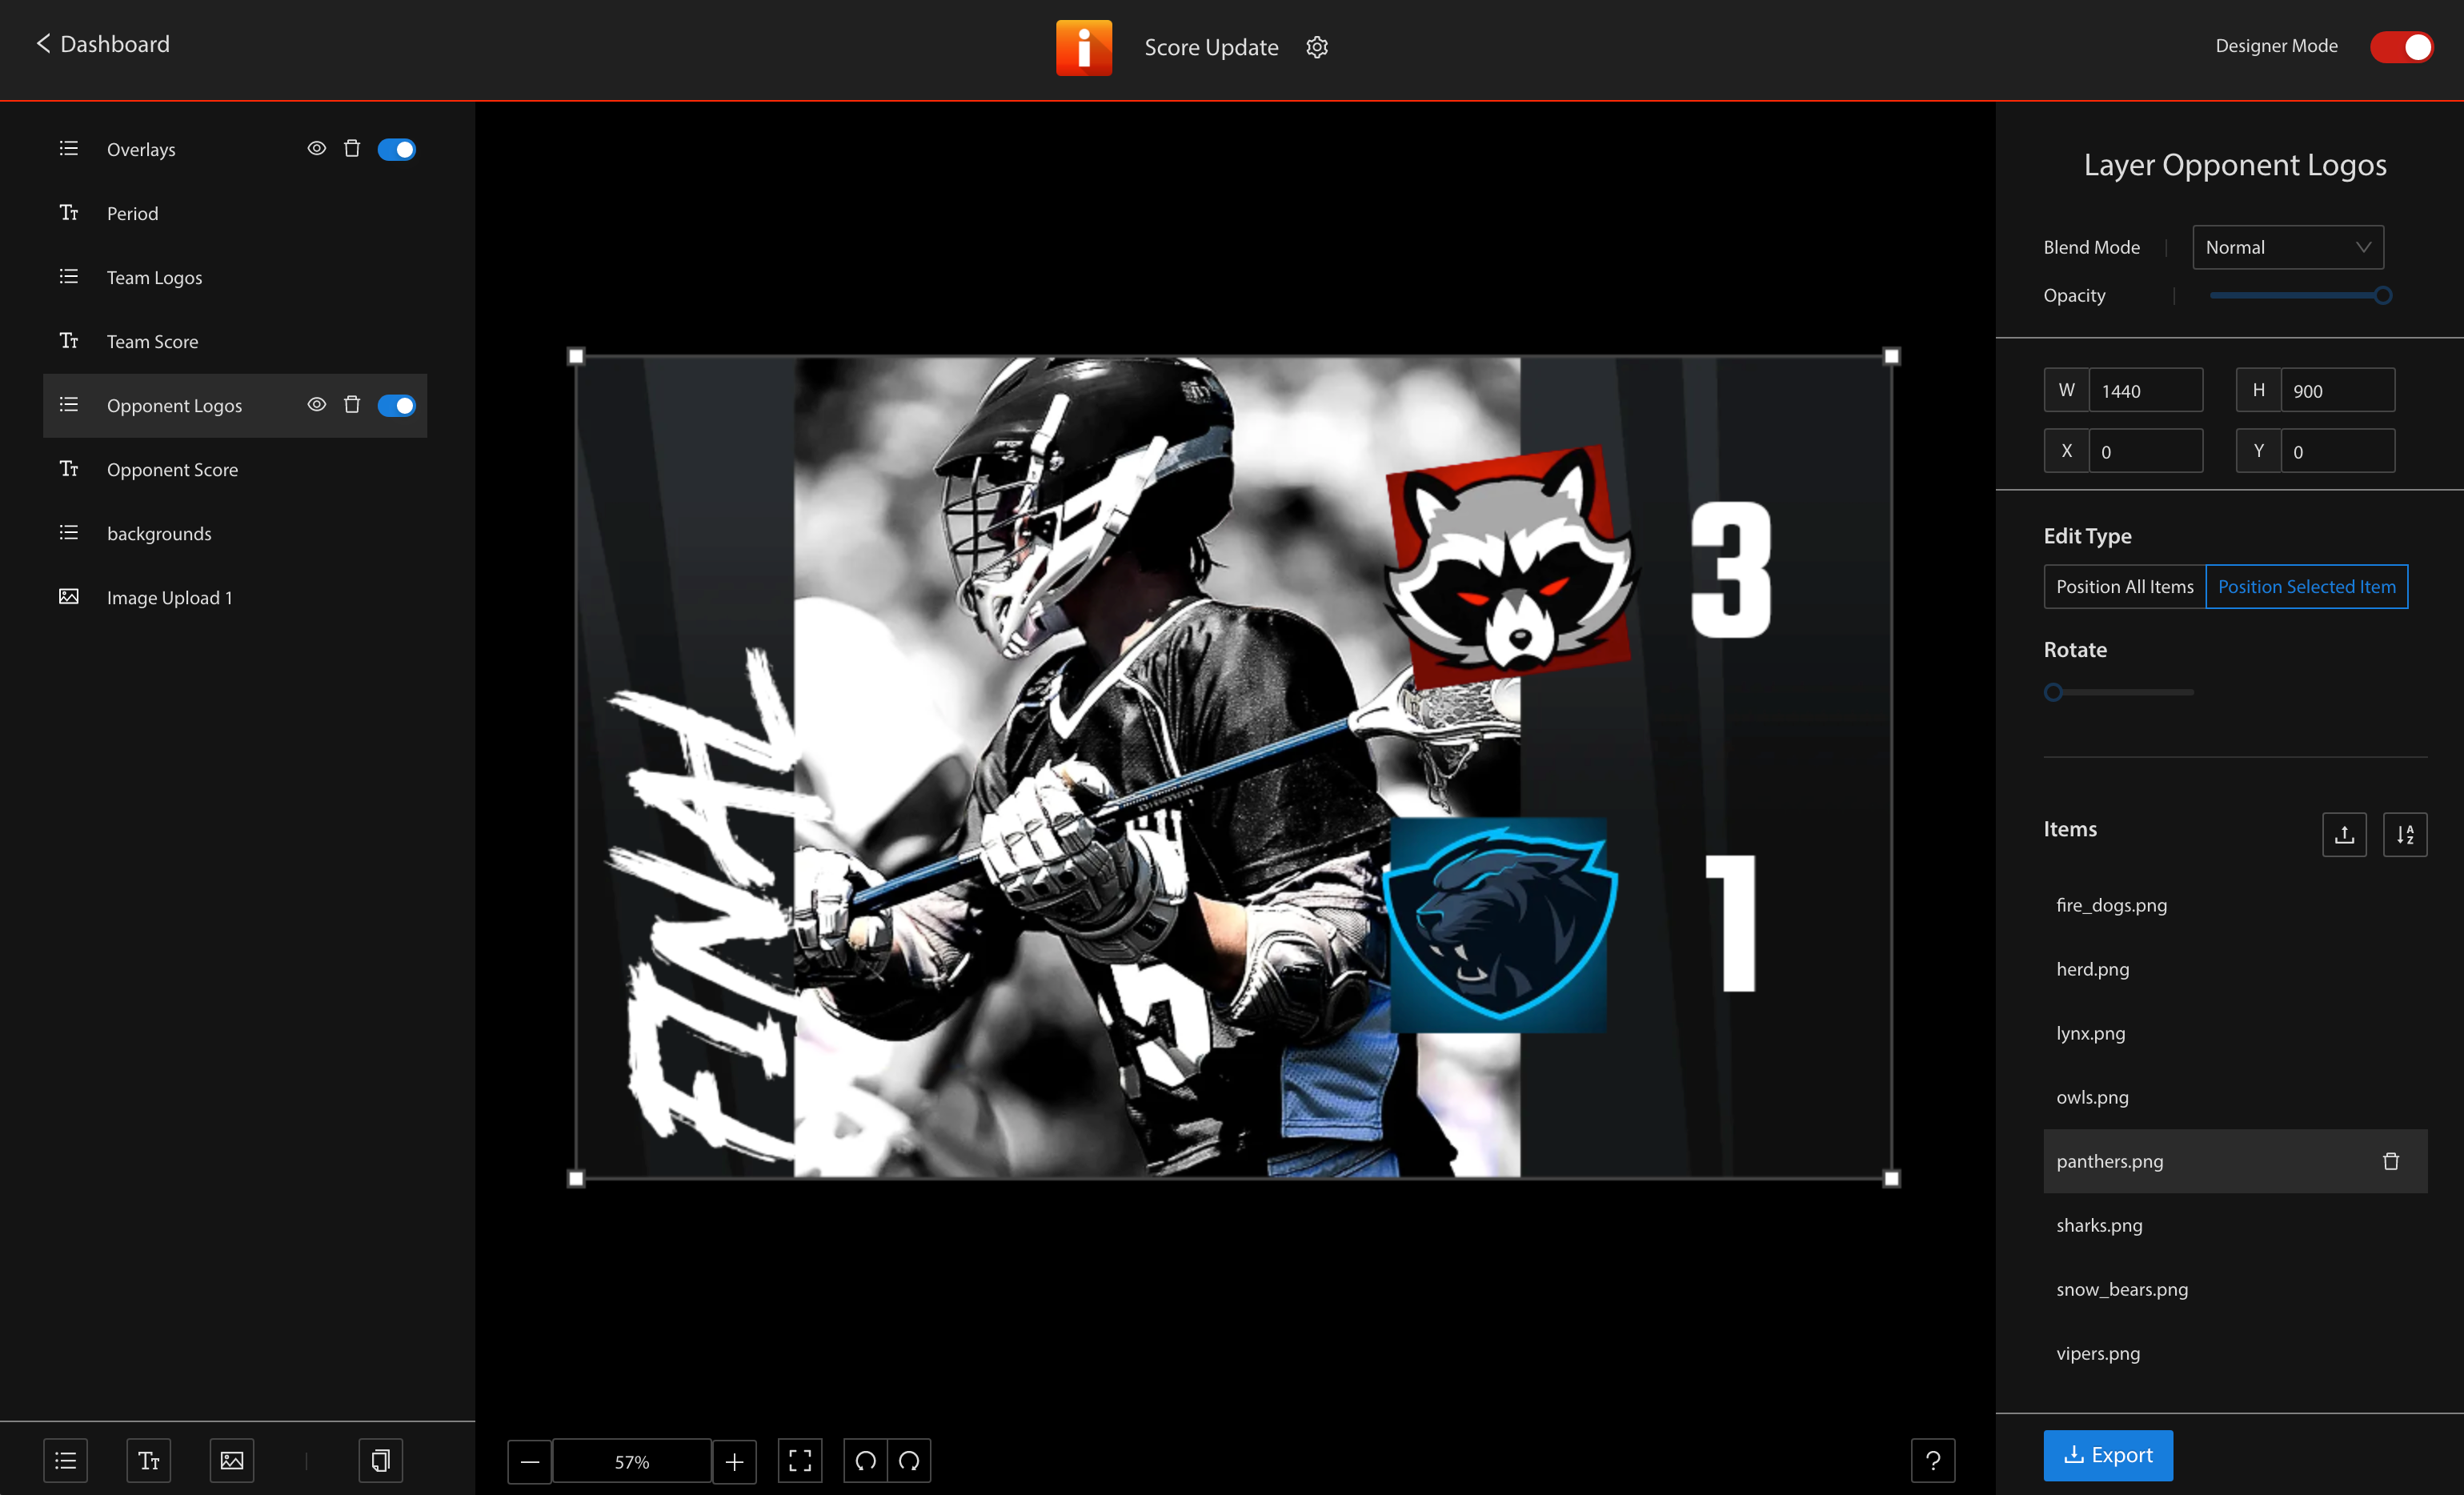This screenshot has width=2464, height=1495.
Task: Click the delete icon next to Overlays layer
Action: (x=352, y=148)
